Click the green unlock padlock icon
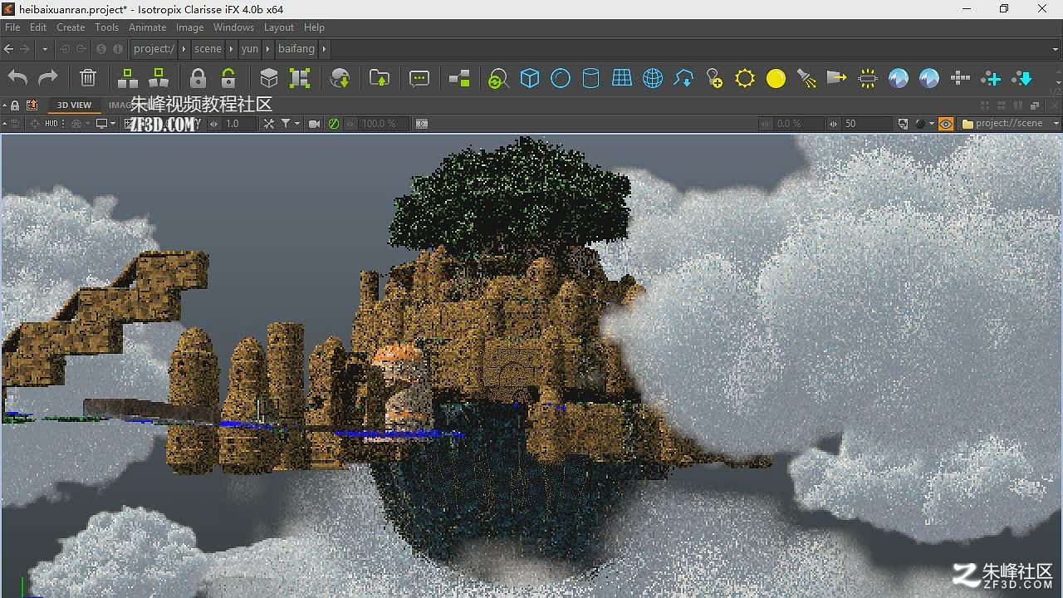 point(228,78)
